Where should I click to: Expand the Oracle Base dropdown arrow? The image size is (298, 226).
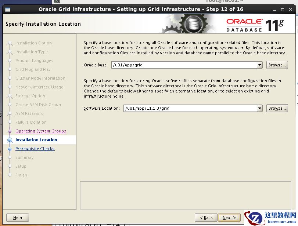tap(260, 65)
